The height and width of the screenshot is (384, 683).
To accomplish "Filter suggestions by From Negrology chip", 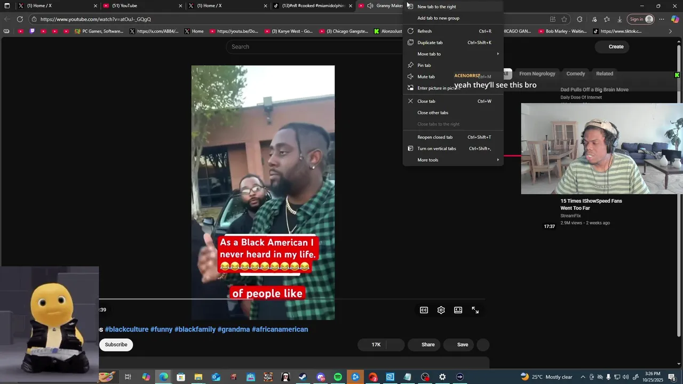I will (x=537, y=74).
